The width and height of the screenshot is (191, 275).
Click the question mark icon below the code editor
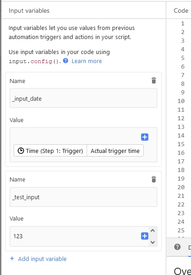(177, 247)
